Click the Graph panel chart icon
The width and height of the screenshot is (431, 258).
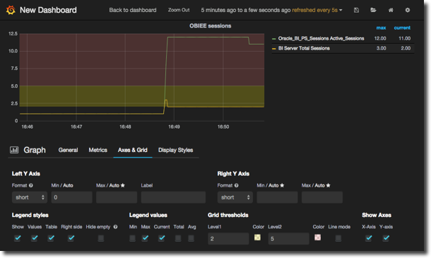click(x=14, y=150)
